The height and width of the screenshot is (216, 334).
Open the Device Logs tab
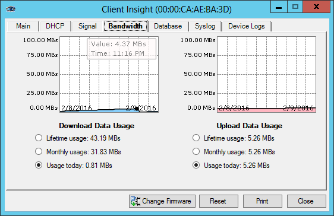click(x=247, y=26)
